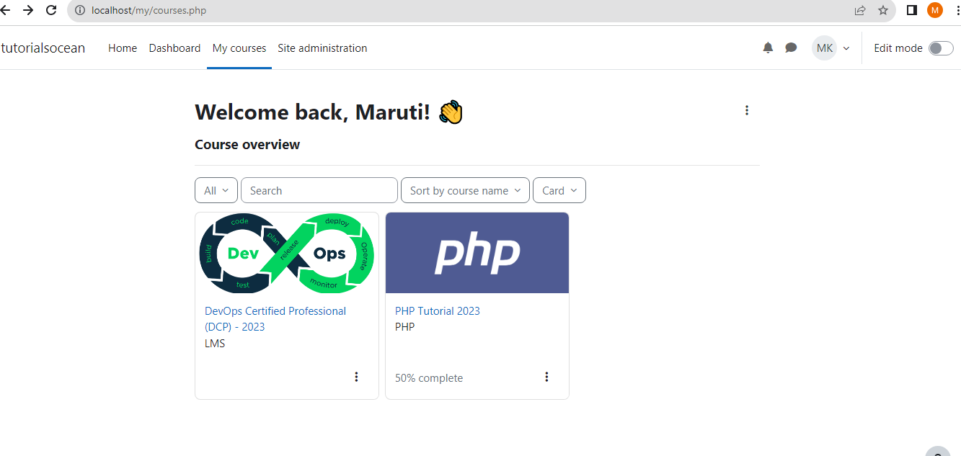The height and width of the screenshot is (456, 961).
Task: Go forward with browser arrow icon
Action: pyautogui.click(x=27, y=10)
